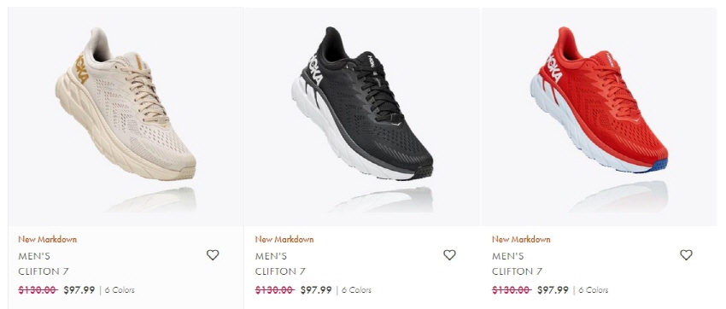View 6 Colors option for black shoe
The image size is (726, 309).
(x=356, y=290)
